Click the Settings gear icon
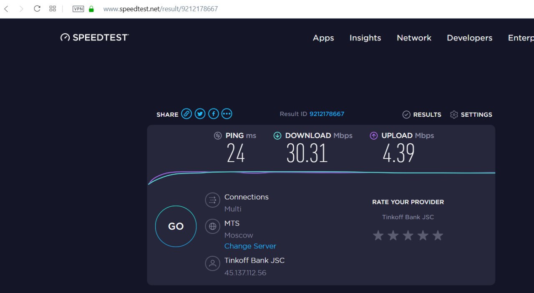The height and width of the screenshot is (293, 534). click(x=454, y=115)
